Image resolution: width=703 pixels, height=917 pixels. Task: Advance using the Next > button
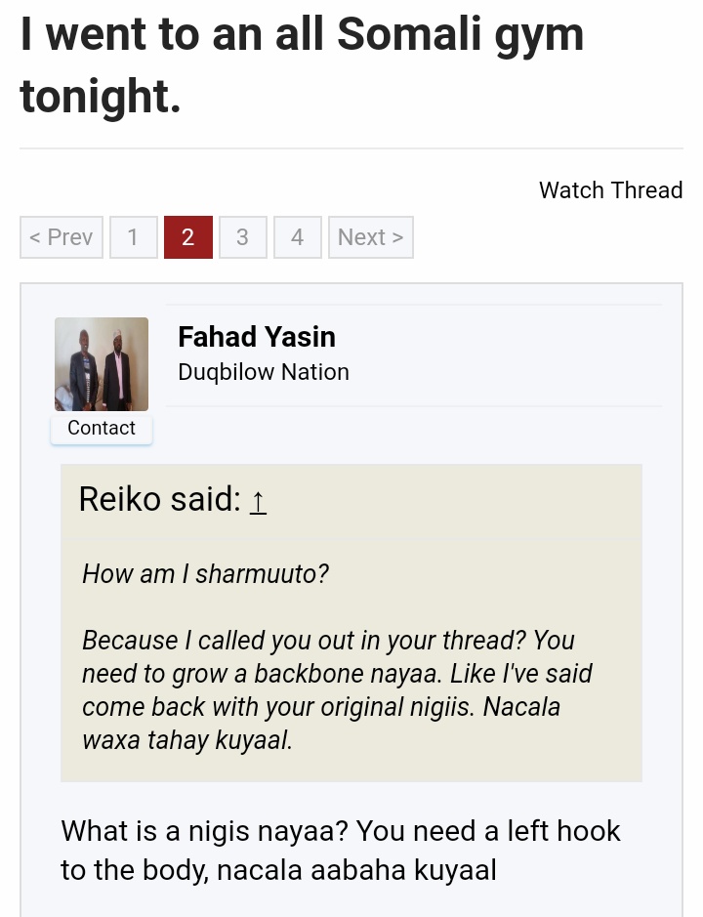(370, 237)
